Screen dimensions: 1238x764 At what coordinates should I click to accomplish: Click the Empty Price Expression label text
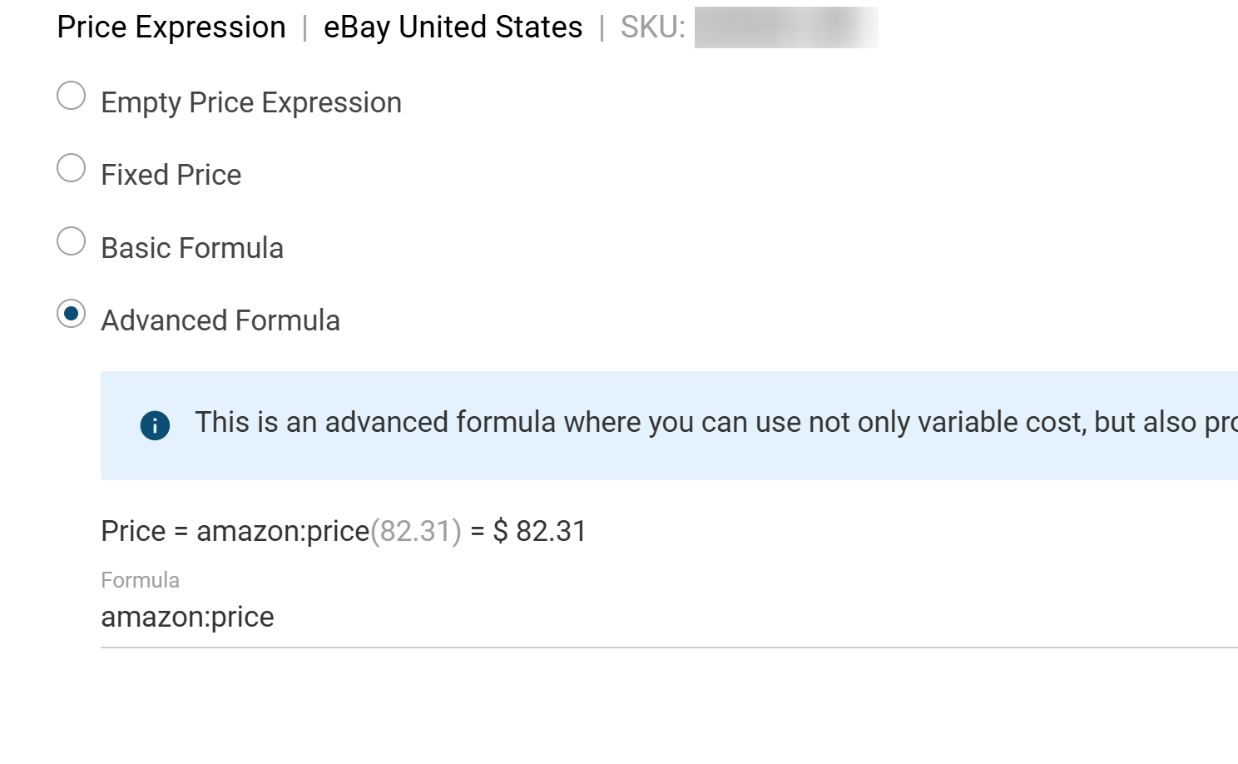tap(250, 102)
